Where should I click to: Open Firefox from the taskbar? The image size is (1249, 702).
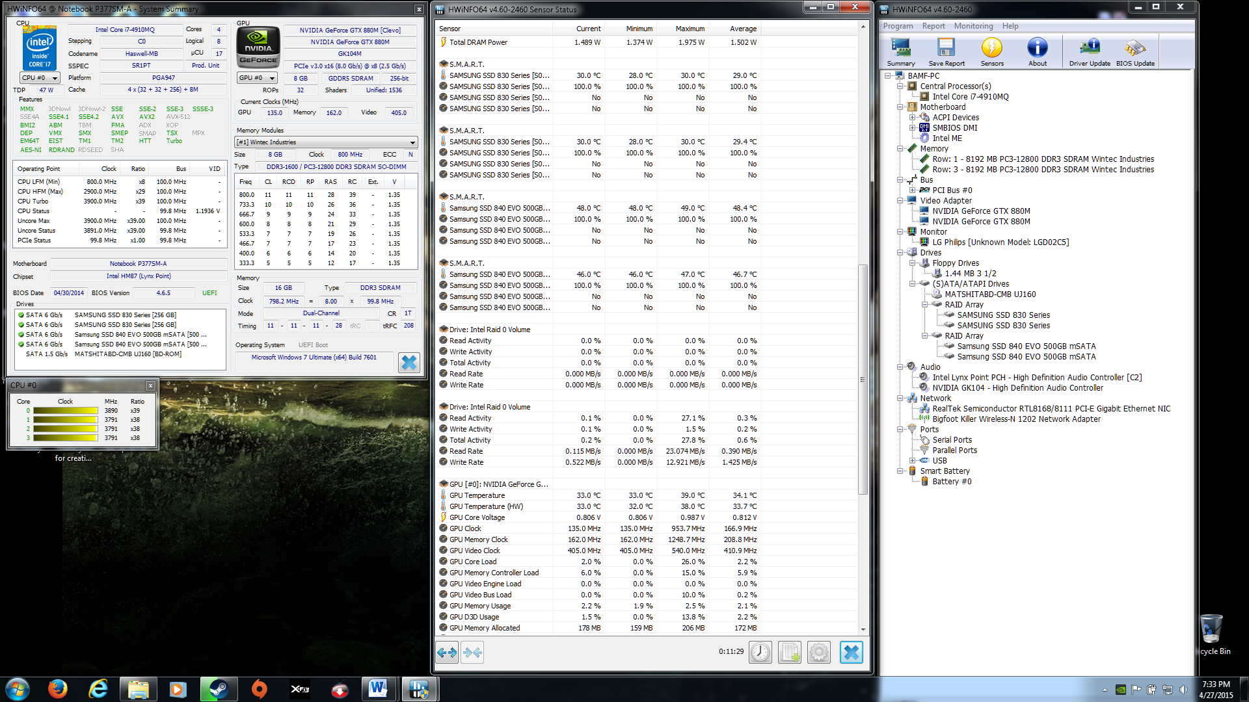point(58,689)
